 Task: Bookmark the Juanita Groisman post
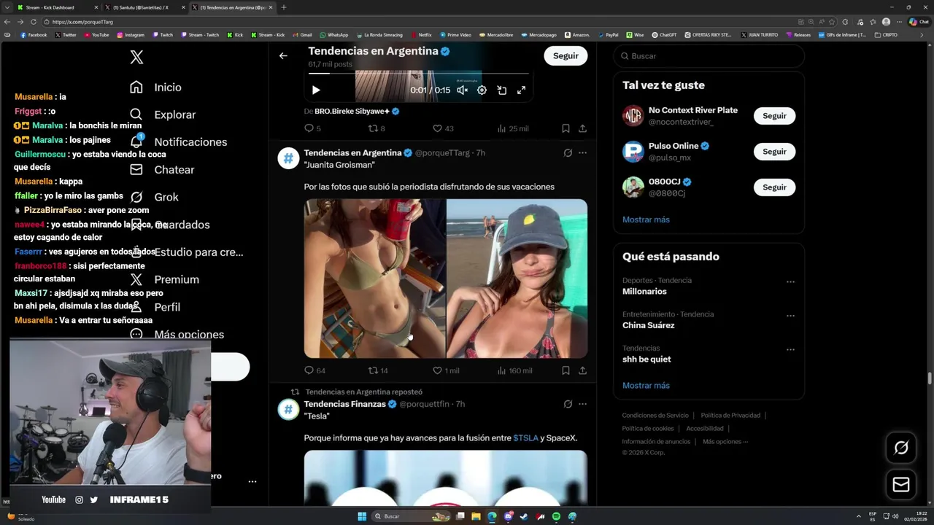pos(566,370)
